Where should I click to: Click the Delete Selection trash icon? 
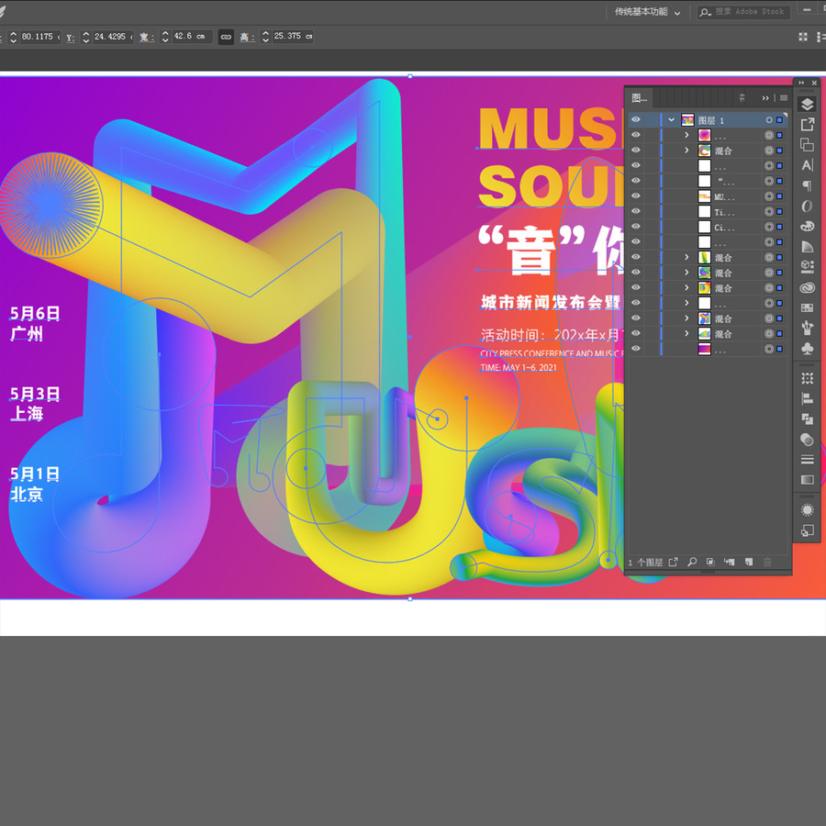[767, 562]
